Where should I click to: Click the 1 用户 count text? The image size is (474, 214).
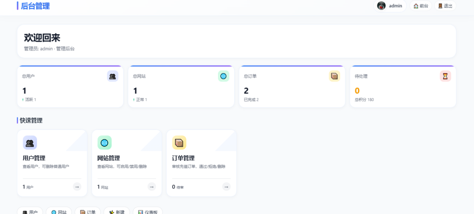click(28, 187)
